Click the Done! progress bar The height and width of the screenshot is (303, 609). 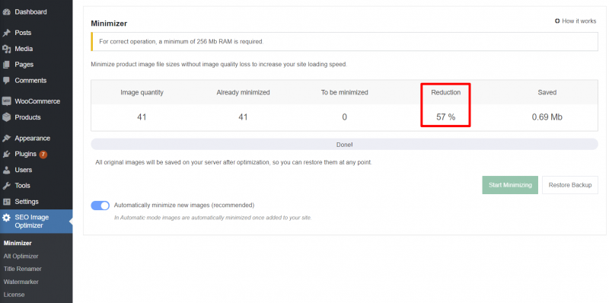click(344, 145)
